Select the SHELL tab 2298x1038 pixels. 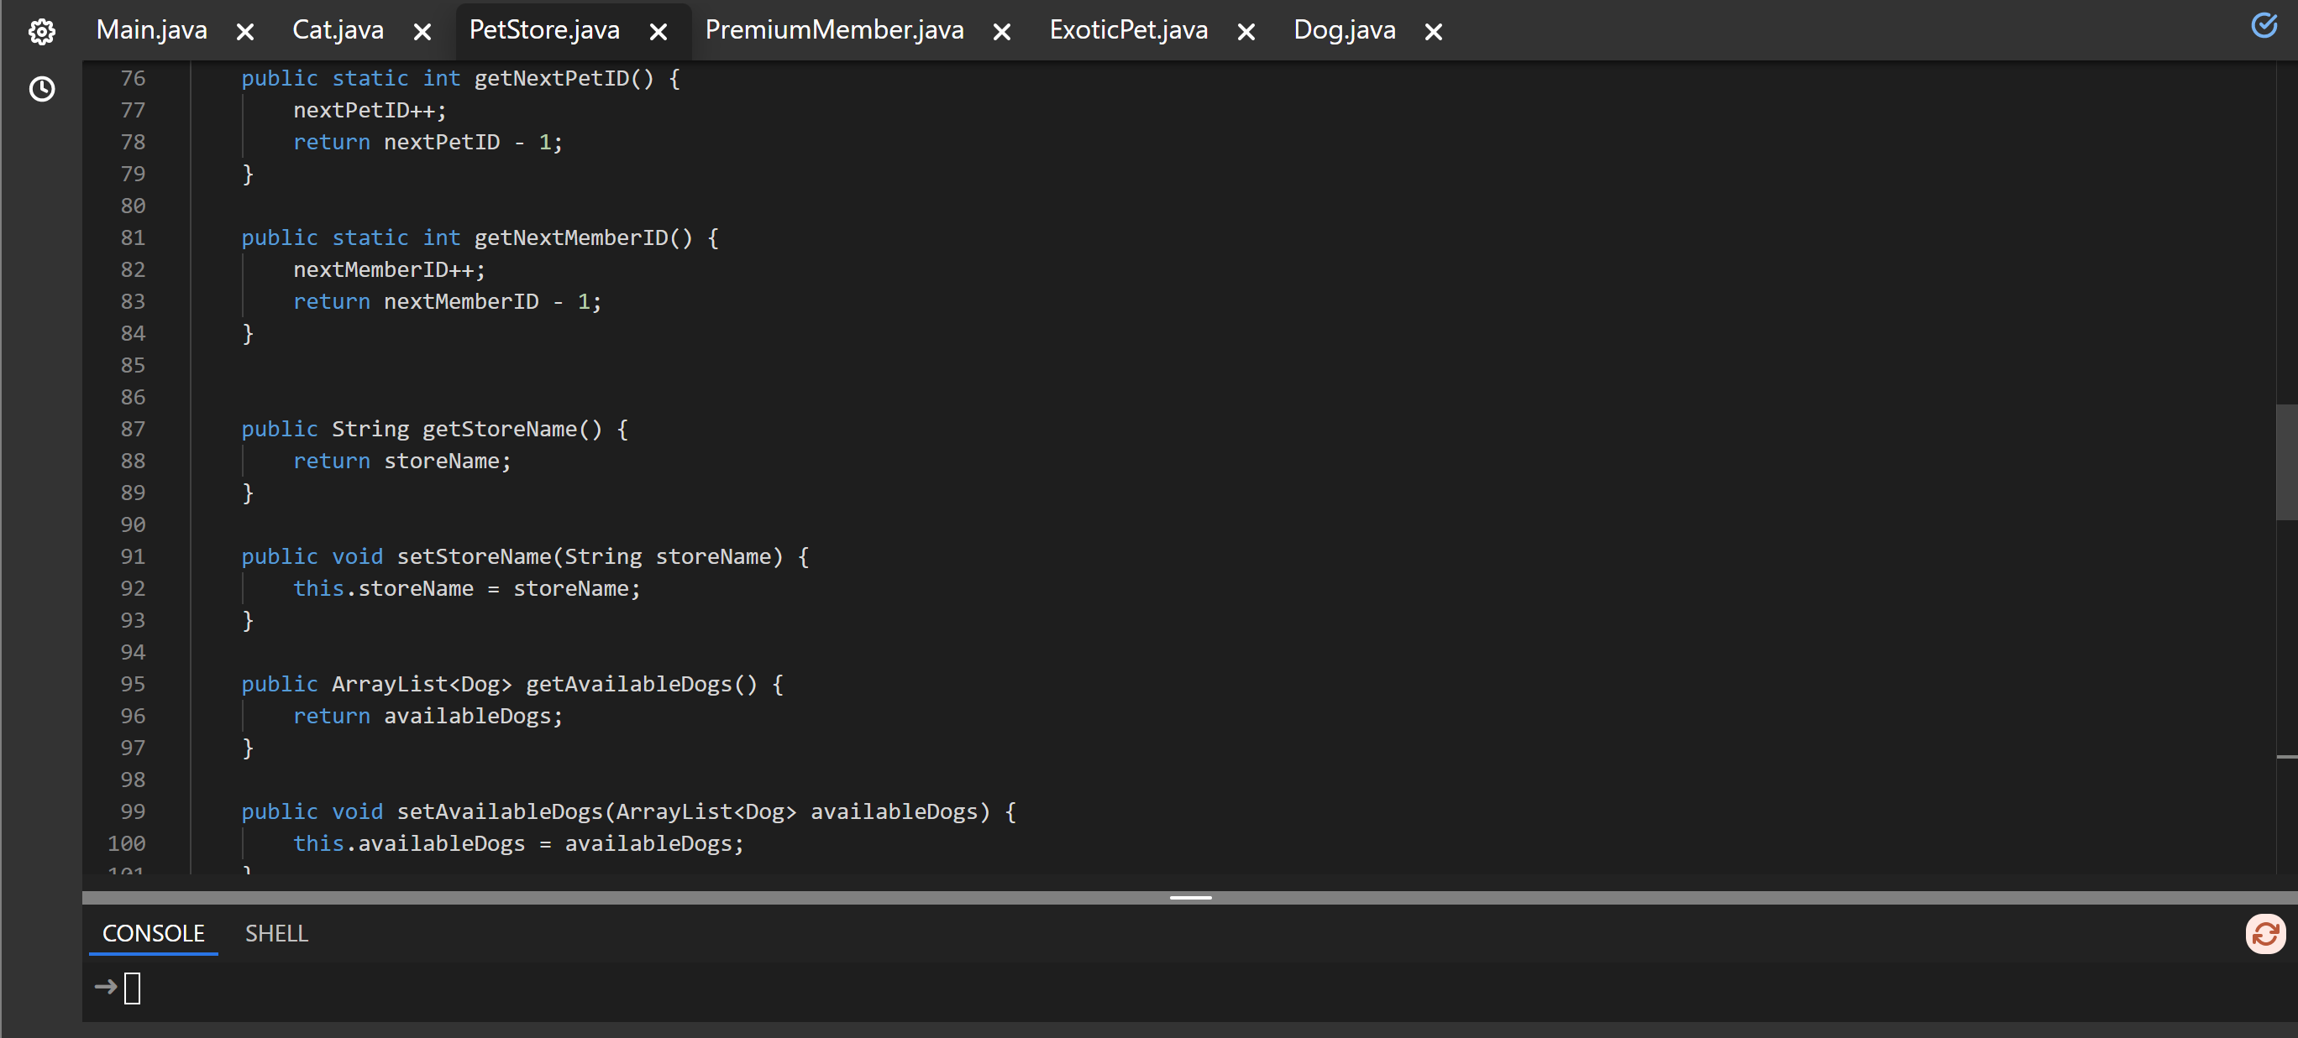click(x=276, y=933)
